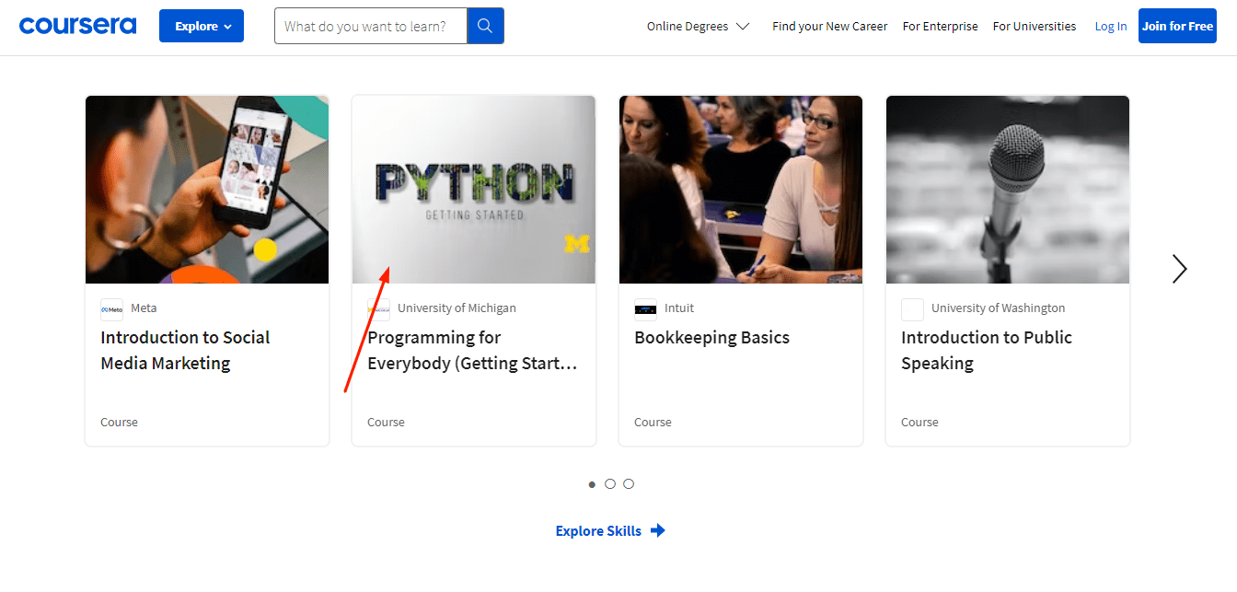Select the second carousel page dot

[610, 483]
